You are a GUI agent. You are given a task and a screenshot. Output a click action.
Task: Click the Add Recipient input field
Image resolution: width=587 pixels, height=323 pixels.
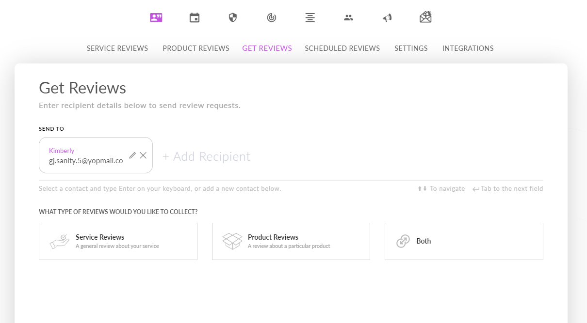coord(207,156)
